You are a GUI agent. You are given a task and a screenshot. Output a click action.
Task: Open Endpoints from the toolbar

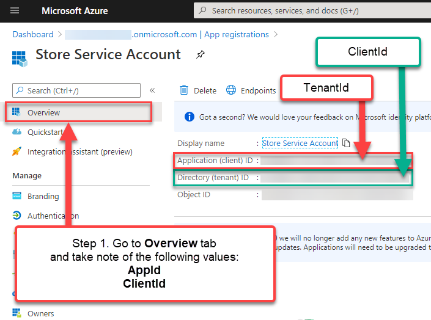tap(251, 90)
